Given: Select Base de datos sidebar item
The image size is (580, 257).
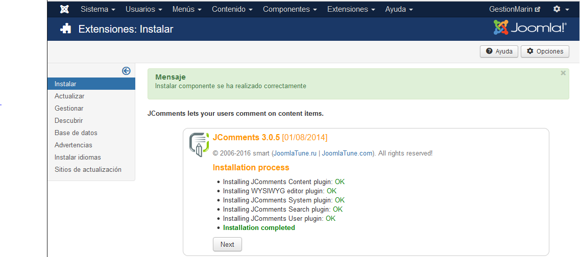Looking at the screenshot, I should pyautogui.click(x=76, y=133).
